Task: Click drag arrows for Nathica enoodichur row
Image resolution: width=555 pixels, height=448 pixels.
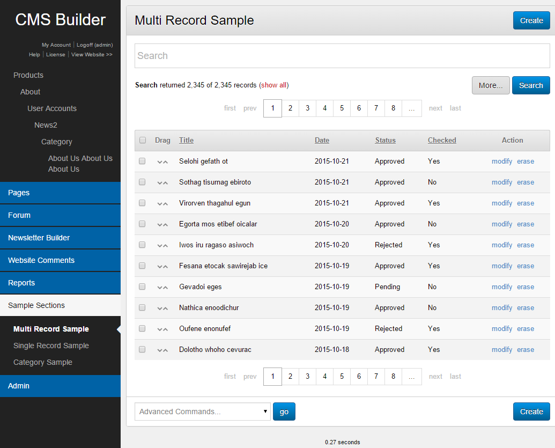Action: (x=162, y=308)
